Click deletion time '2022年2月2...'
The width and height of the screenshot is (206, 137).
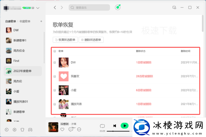coord(189,90)
